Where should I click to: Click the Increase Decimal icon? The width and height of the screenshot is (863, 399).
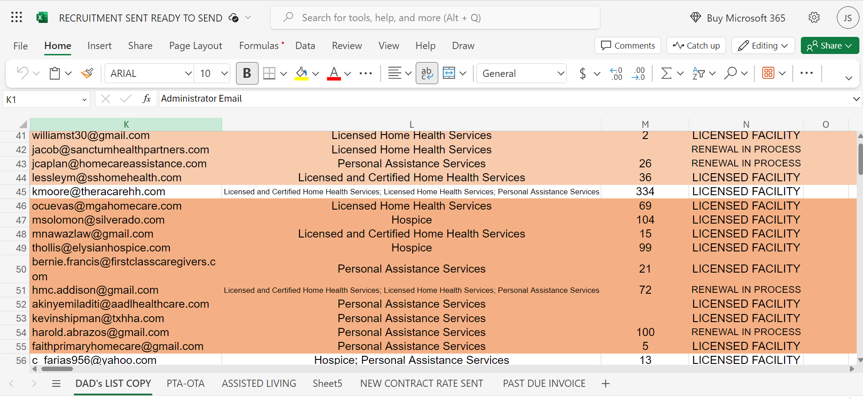(616, 73)
